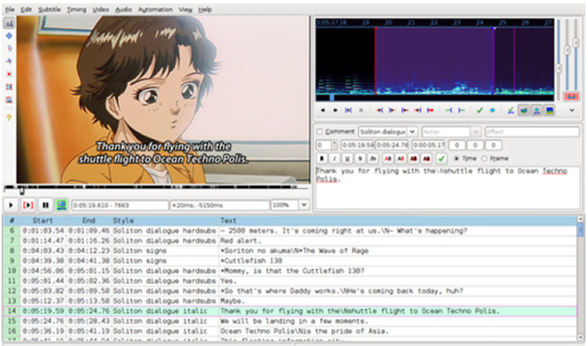The image size is (588, 346).
Task: Commit audio timing with green checkmark
Action: [x=480, y=110]
